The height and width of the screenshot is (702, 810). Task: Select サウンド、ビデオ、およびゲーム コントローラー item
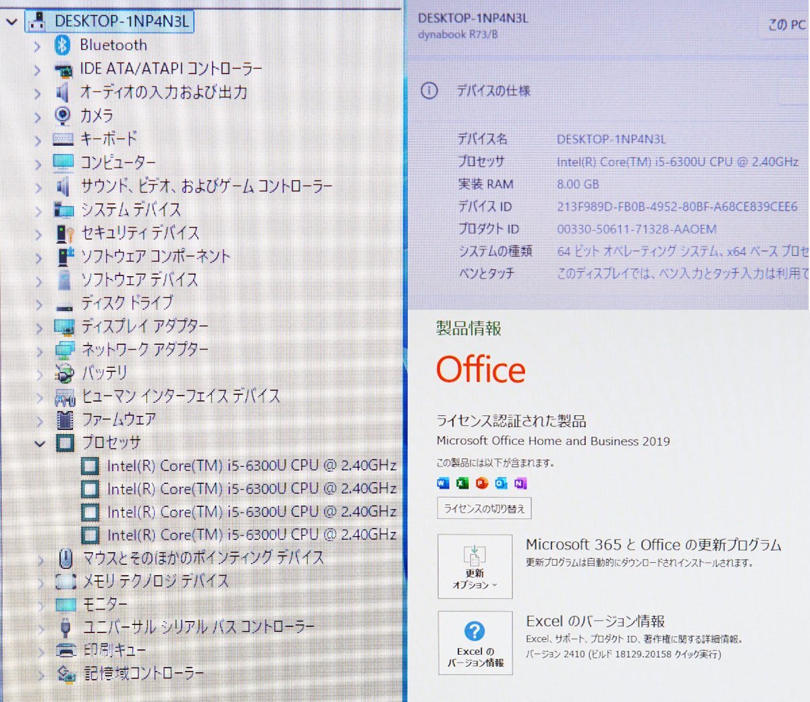207,186
